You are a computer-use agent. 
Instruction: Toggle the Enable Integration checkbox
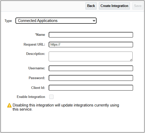[x=51, y=97]
